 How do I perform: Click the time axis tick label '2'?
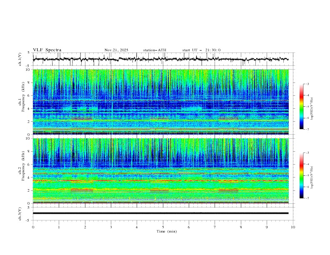point(85,227)
